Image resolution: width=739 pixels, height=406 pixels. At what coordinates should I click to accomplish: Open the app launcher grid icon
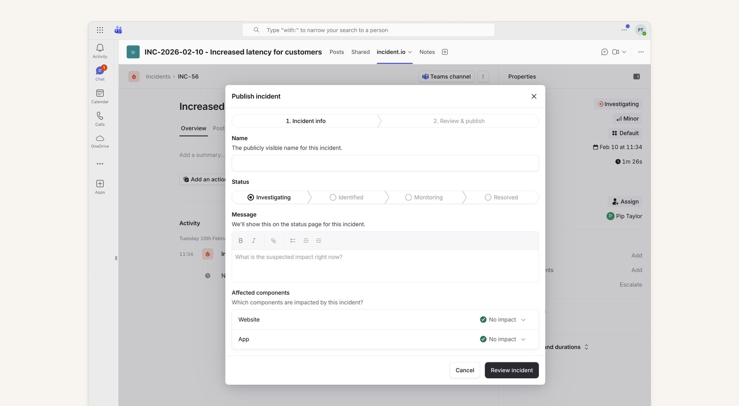100,30
